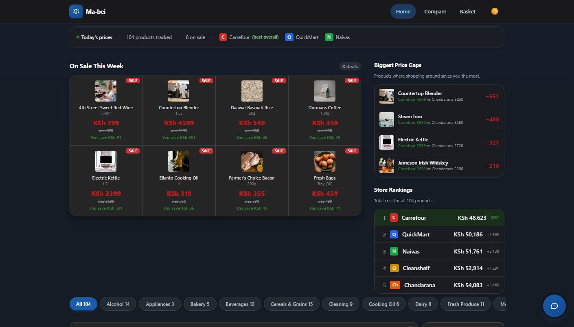Viewport: 574px width, 327px height.
Task: Click the Electric Kettle thumbnail in Price Gaps
Action: click(387, 143)
